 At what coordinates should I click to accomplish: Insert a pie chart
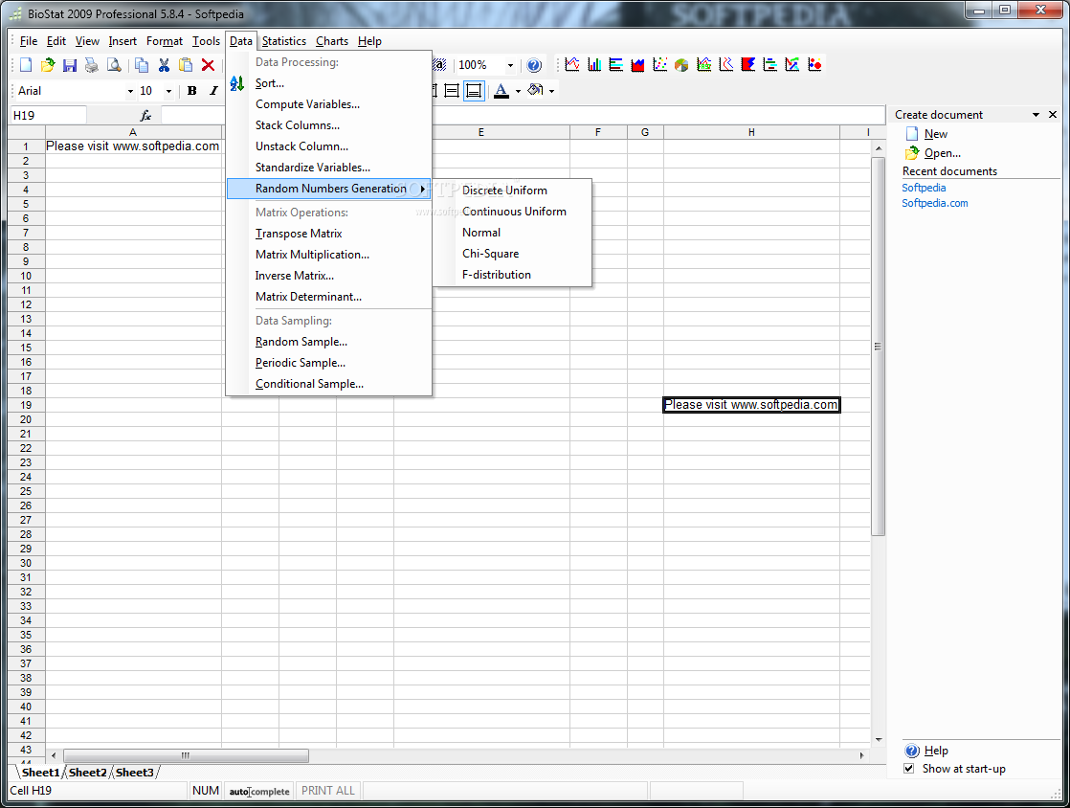(x=681, y=64)
